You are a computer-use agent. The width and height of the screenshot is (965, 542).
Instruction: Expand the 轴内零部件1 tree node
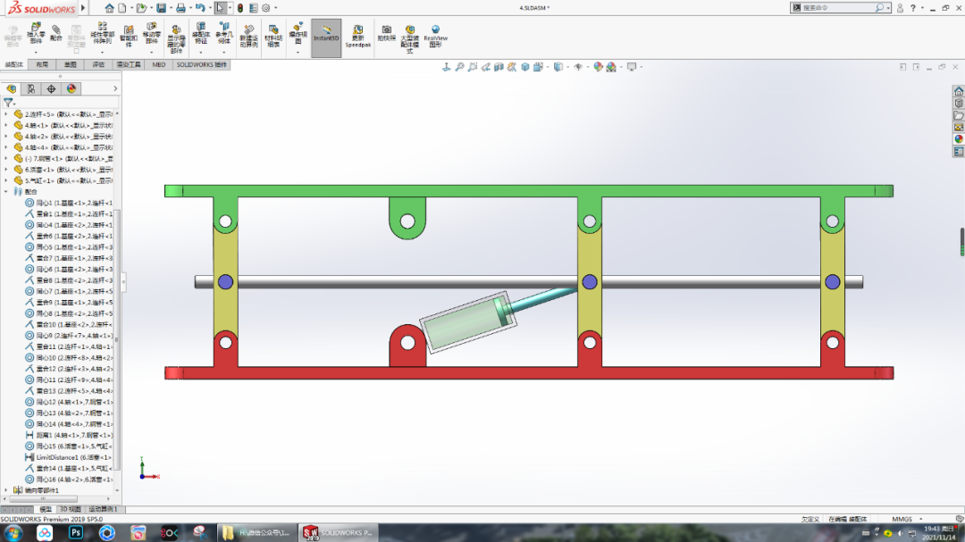[x=6, y=490]
